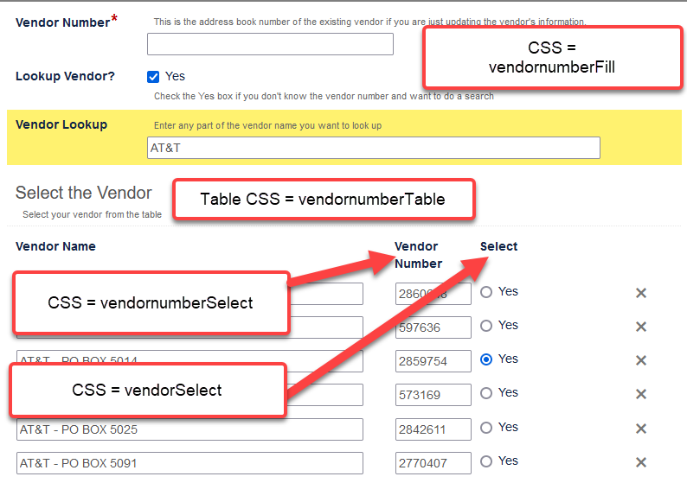This screenshot has height=483, width=687.
Task: Click the vendor number field showing 2859754
Action: click(433, 361)
